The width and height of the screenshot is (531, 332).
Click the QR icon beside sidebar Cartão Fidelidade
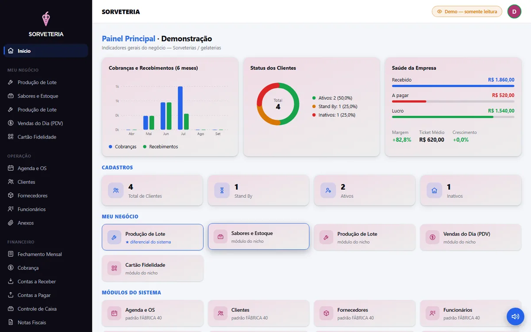pos(11,137)
